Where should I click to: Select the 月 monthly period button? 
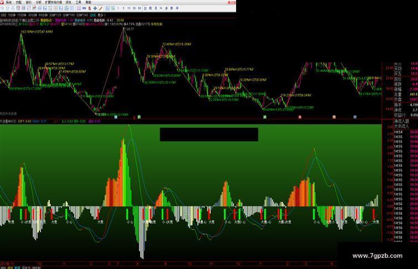pyautogui.click(x=156, y=8)
